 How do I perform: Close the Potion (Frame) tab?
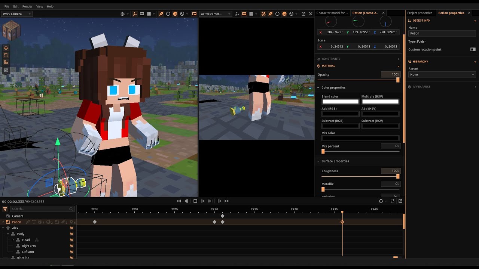[x=384, y=13]
